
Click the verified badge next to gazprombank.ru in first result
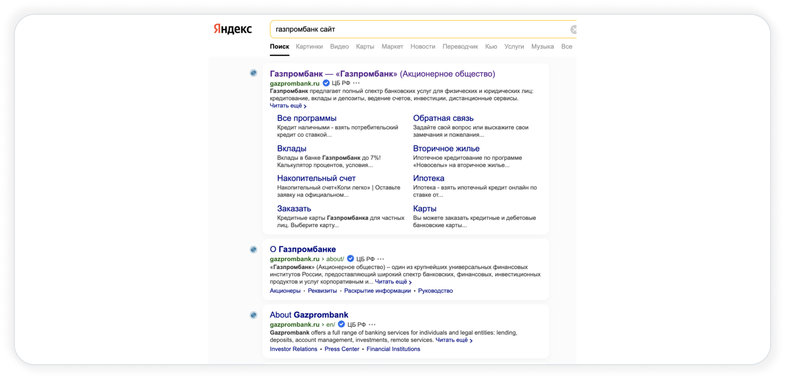pyautogui.click(x=326, y=83)
